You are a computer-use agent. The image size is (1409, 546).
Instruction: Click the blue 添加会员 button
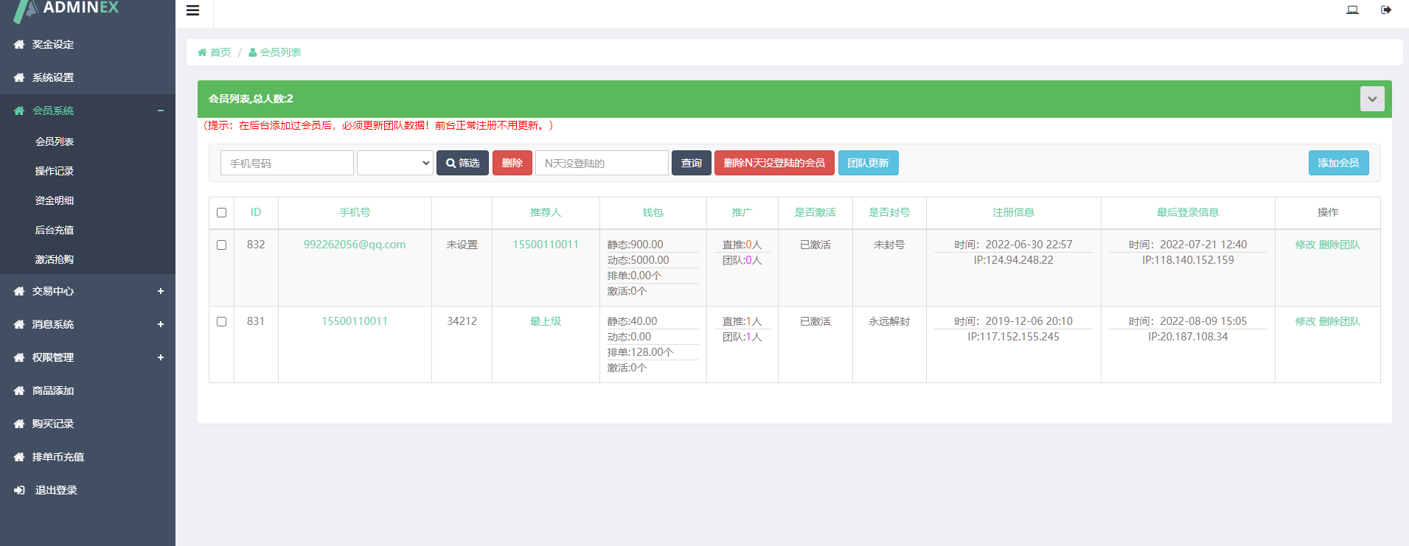pos(1338,163)
